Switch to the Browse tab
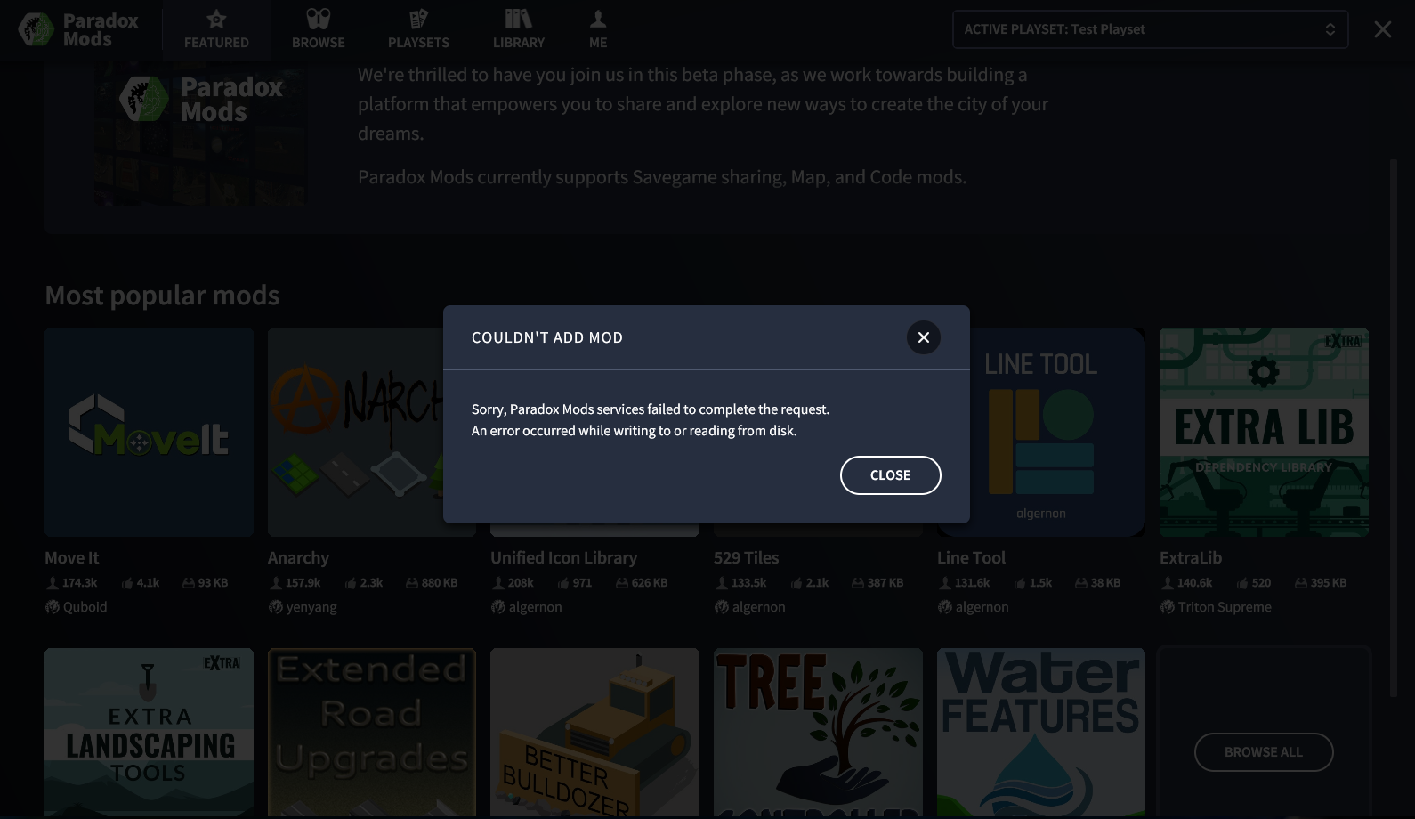1415x819 pixels. (319, 30)
